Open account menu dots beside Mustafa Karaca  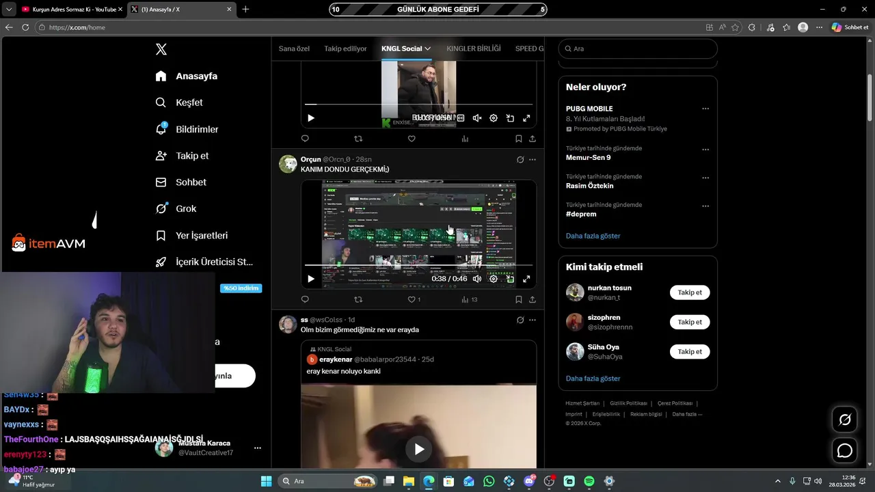(258, 448)
